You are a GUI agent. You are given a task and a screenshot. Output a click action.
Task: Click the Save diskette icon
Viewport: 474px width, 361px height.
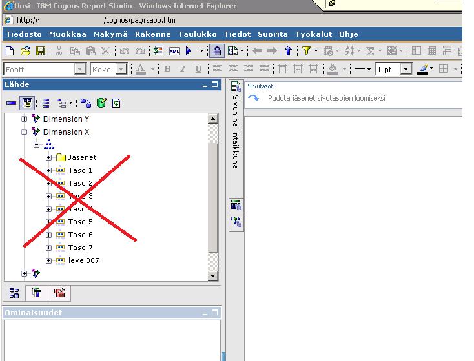[x=40, y=51]
